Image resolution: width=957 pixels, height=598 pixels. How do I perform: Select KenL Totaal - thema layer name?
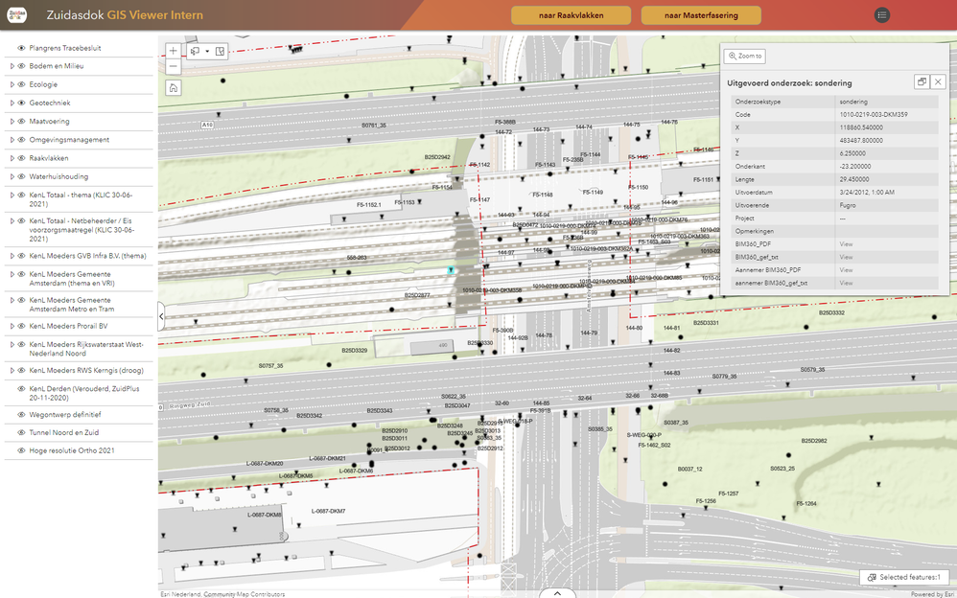[81, 199]
